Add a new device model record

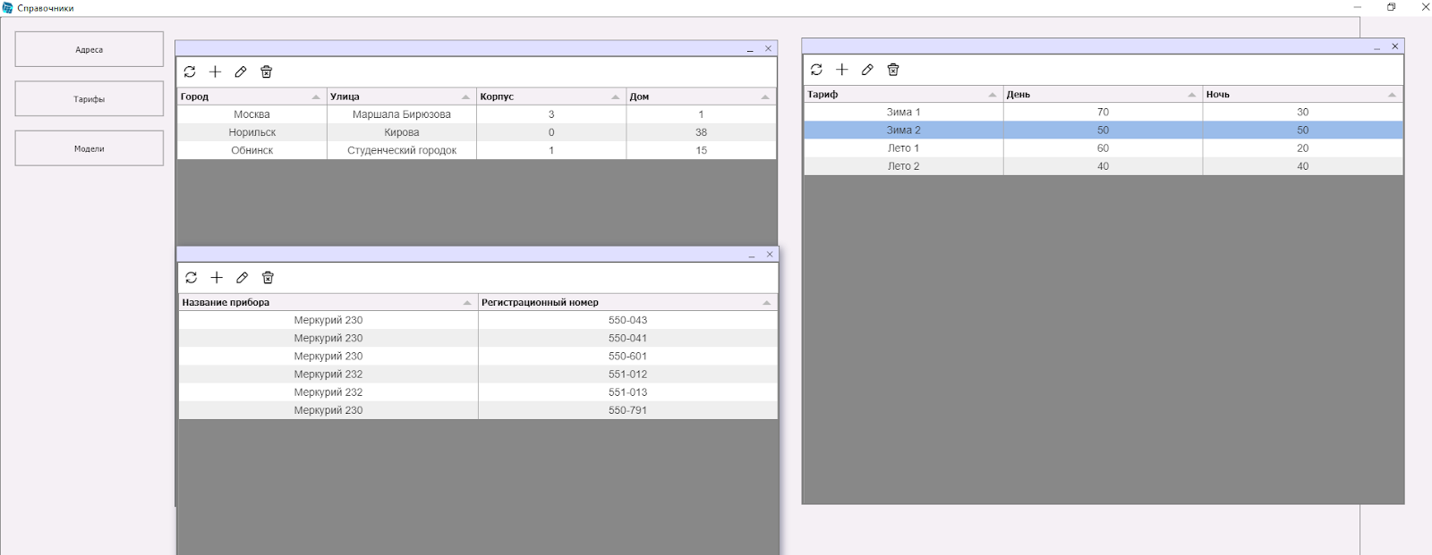click(217, 278)
